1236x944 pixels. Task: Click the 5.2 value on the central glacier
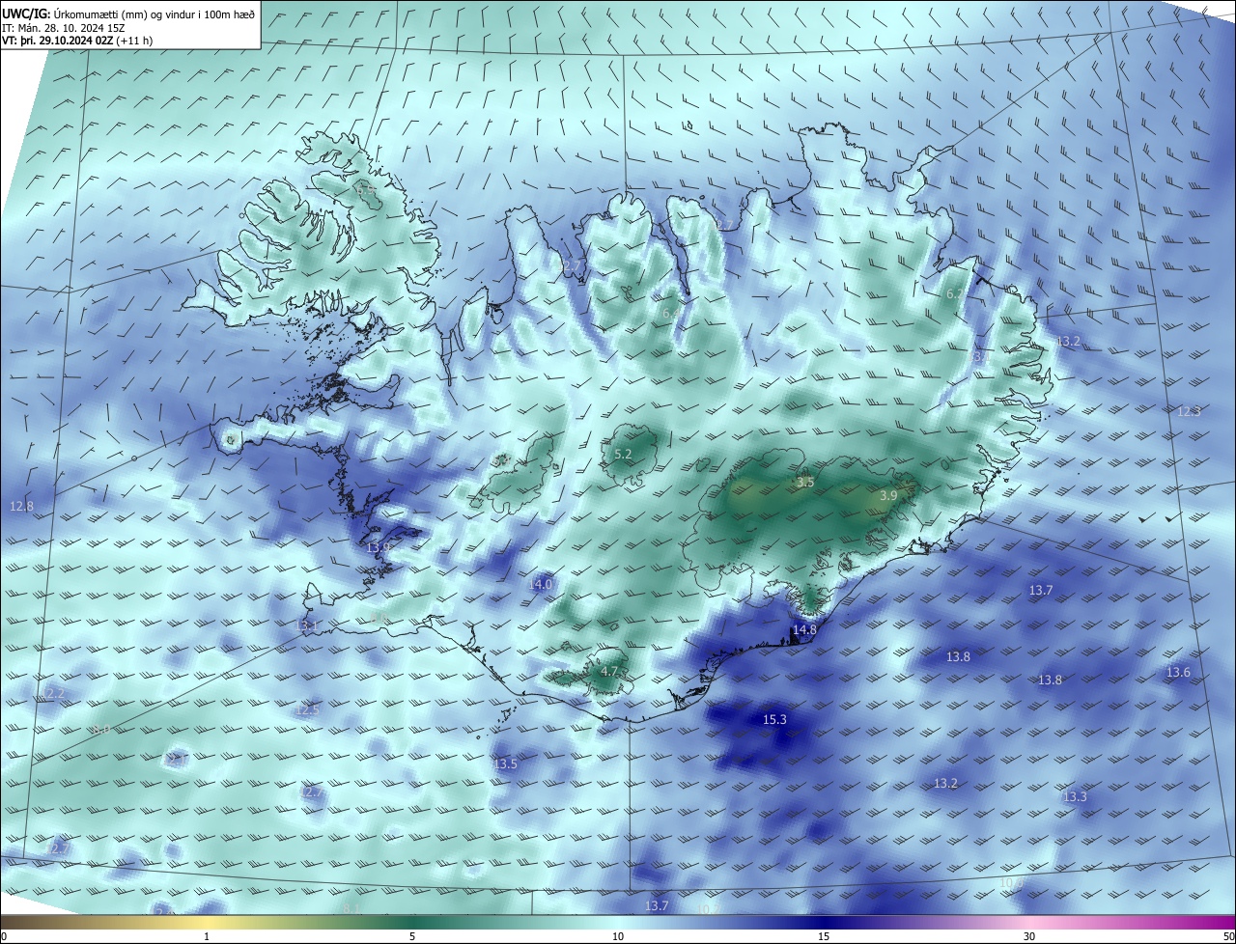click(x=623, y=454)
